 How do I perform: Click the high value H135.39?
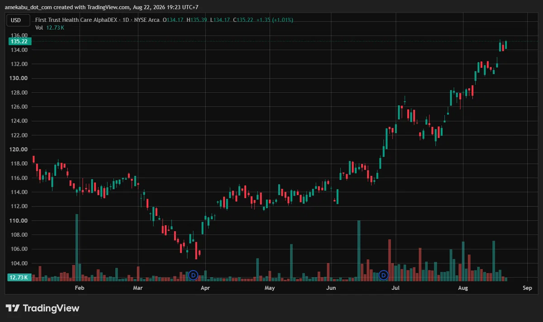tap(197, 20)
